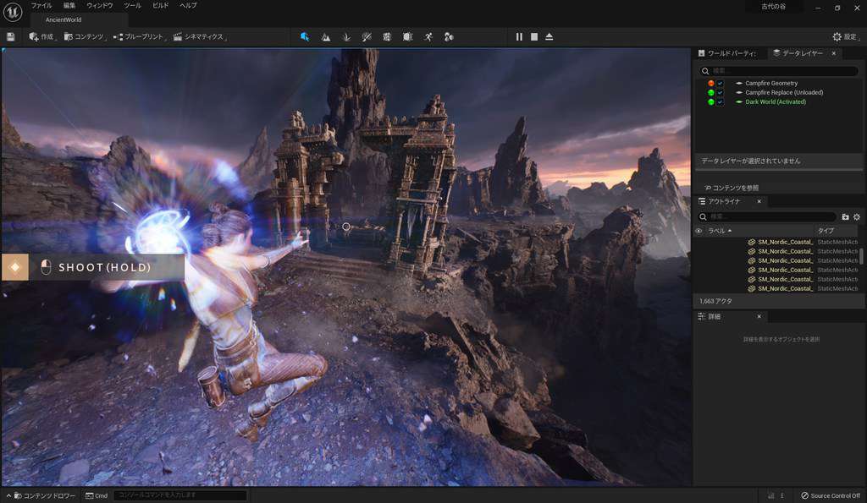Click the Dark World layer icon
The width and height of the screenshot is (867, 503).
click(x=738, y=102)
